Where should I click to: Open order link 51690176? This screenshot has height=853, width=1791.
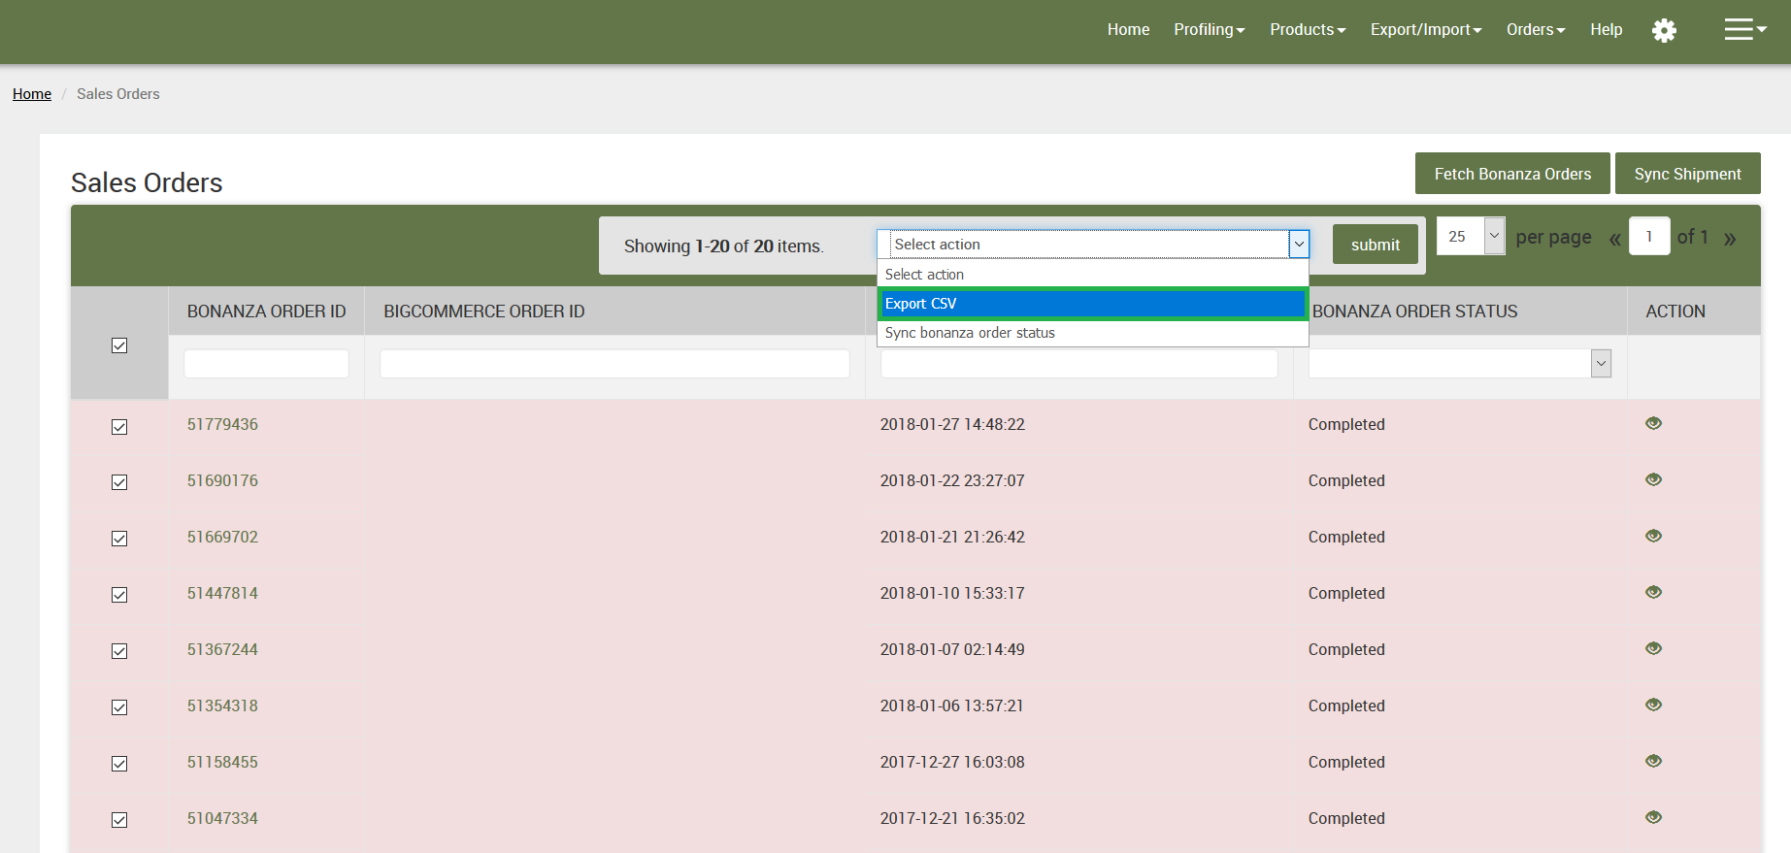(x=222, y=480)
